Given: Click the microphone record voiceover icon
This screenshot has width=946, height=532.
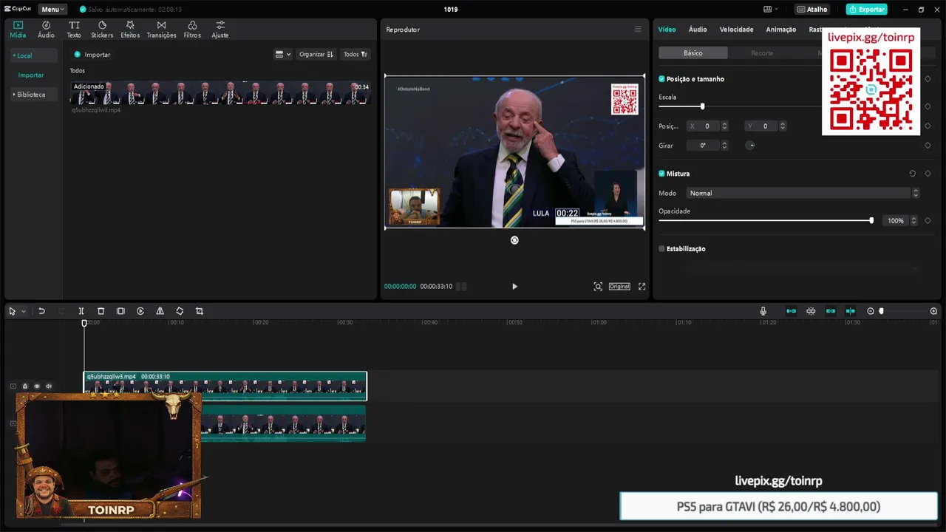Looking at the screenshot, I should [763, 311].
